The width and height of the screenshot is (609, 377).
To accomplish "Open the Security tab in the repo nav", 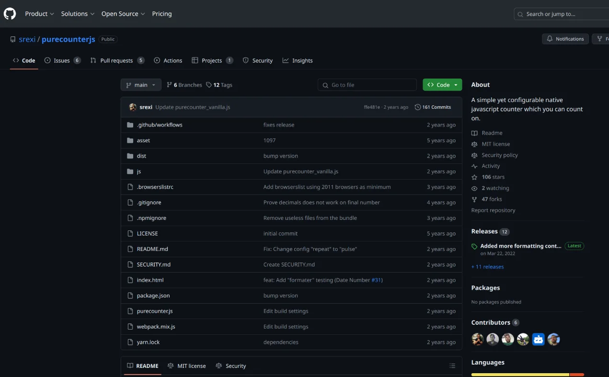I will pyautogui.click(x=258, y=60).
